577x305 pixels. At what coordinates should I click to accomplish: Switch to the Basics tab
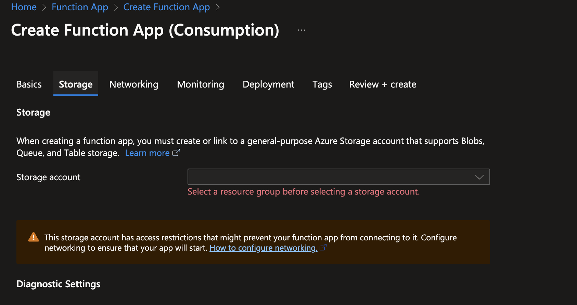(x=29, y=84)
